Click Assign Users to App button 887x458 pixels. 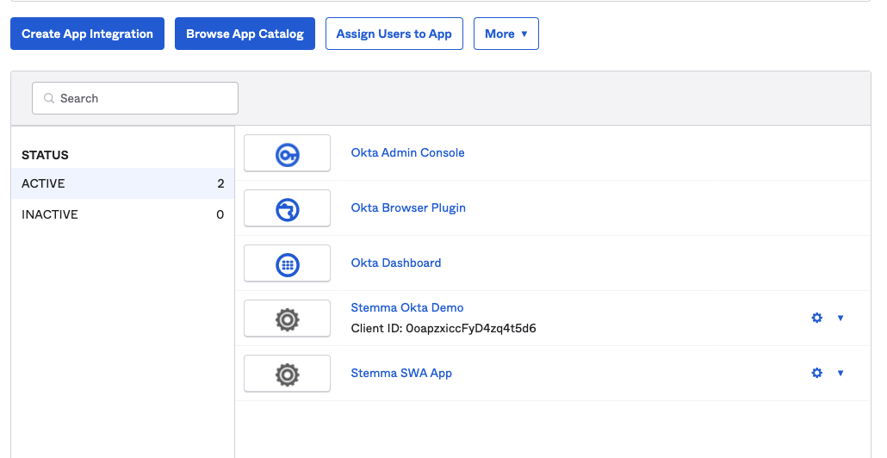pos(394,34)
